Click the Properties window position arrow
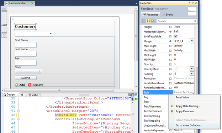222x133 pixels. click(x=189, y=3)
